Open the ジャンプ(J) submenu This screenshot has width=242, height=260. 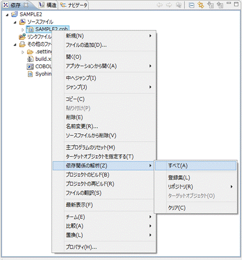click(x=104, y=87)
